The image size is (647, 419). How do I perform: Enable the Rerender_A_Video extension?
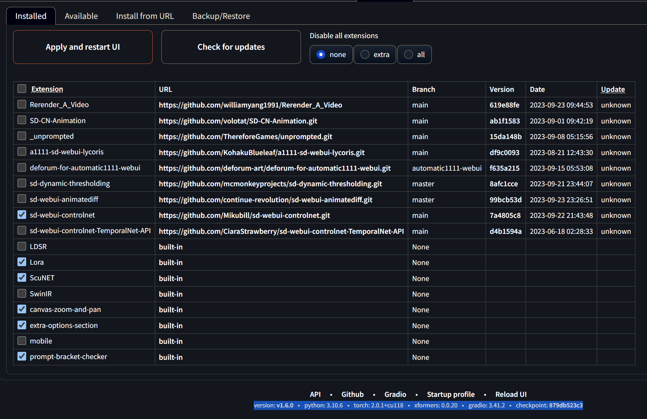click(x=21, y=104)
